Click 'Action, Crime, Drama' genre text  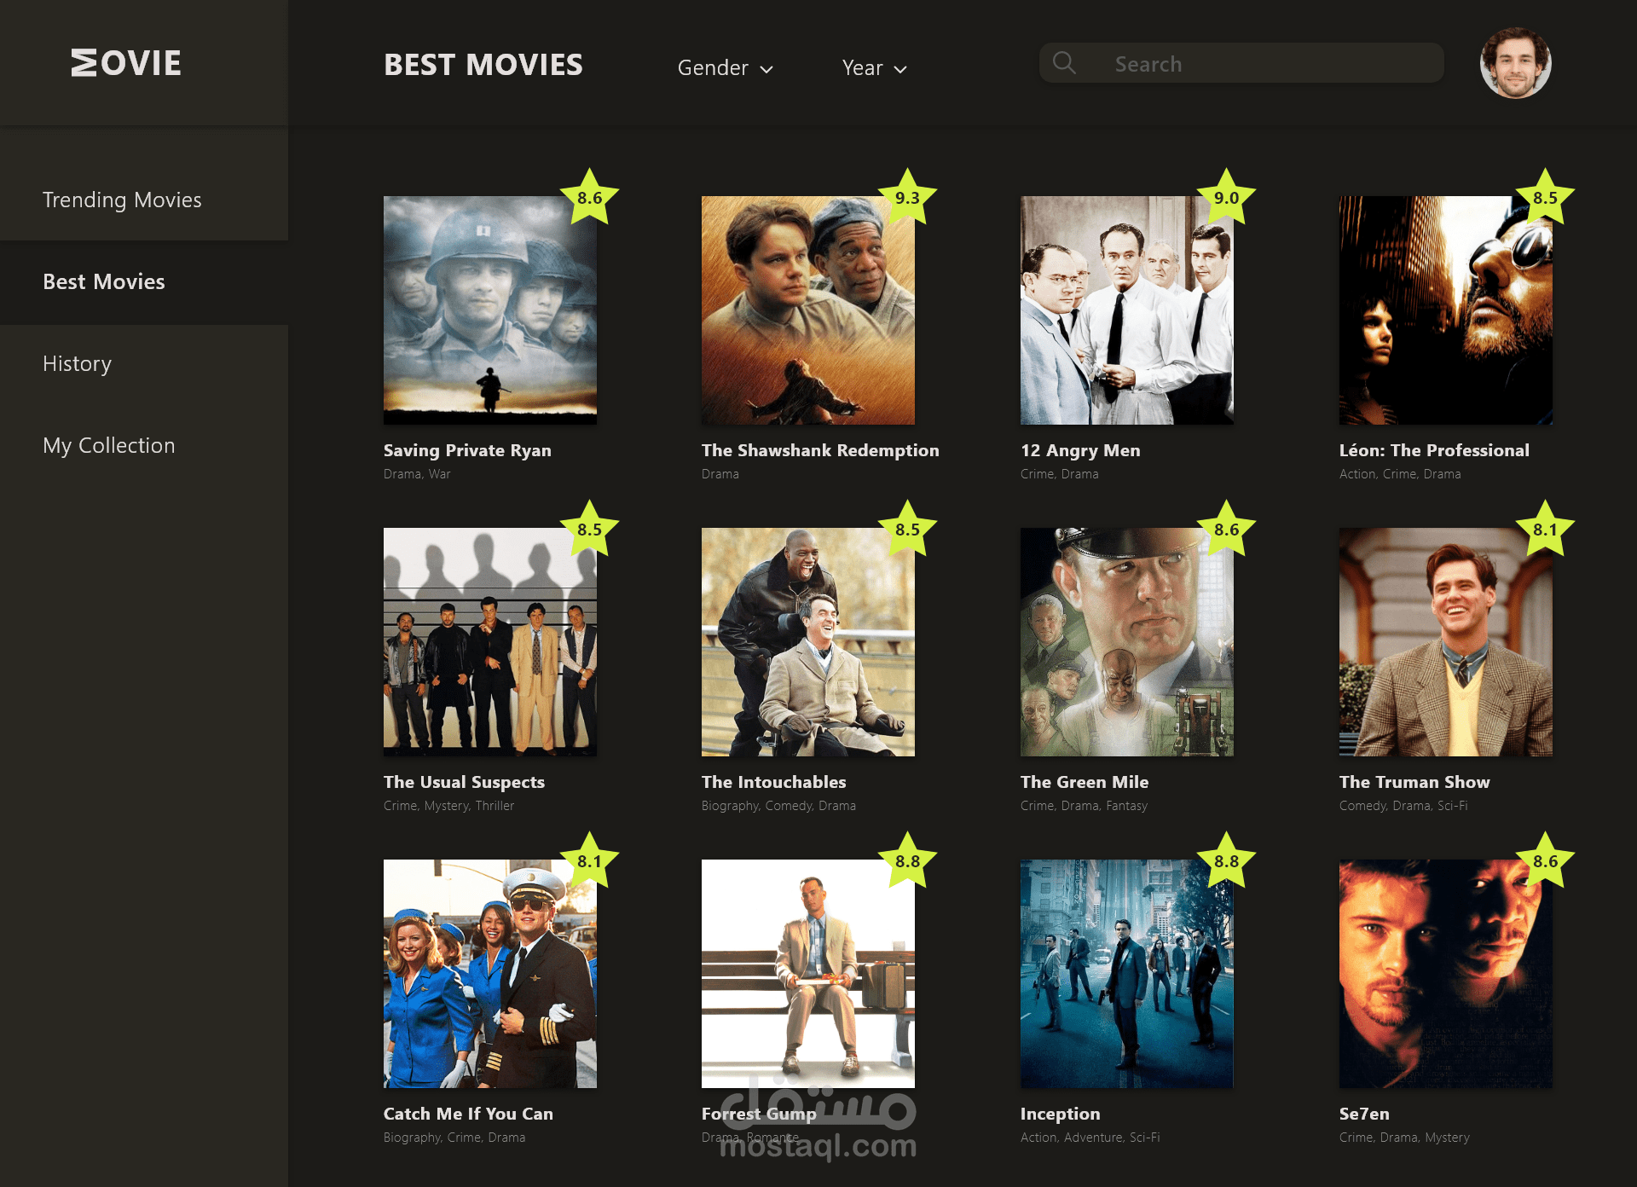point(1400,474)
